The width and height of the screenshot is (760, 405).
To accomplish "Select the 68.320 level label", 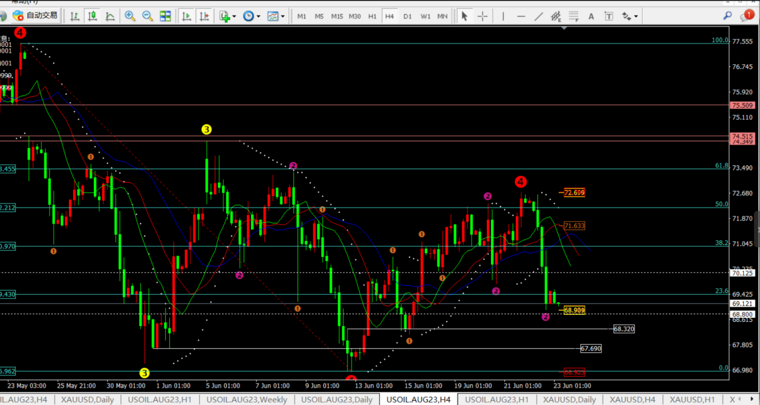I will tap(624, 329).
